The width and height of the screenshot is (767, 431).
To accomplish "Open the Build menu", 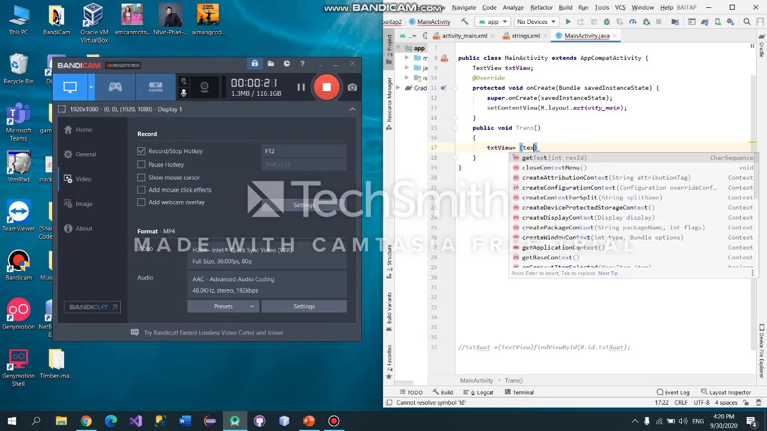I will point(566,7).
